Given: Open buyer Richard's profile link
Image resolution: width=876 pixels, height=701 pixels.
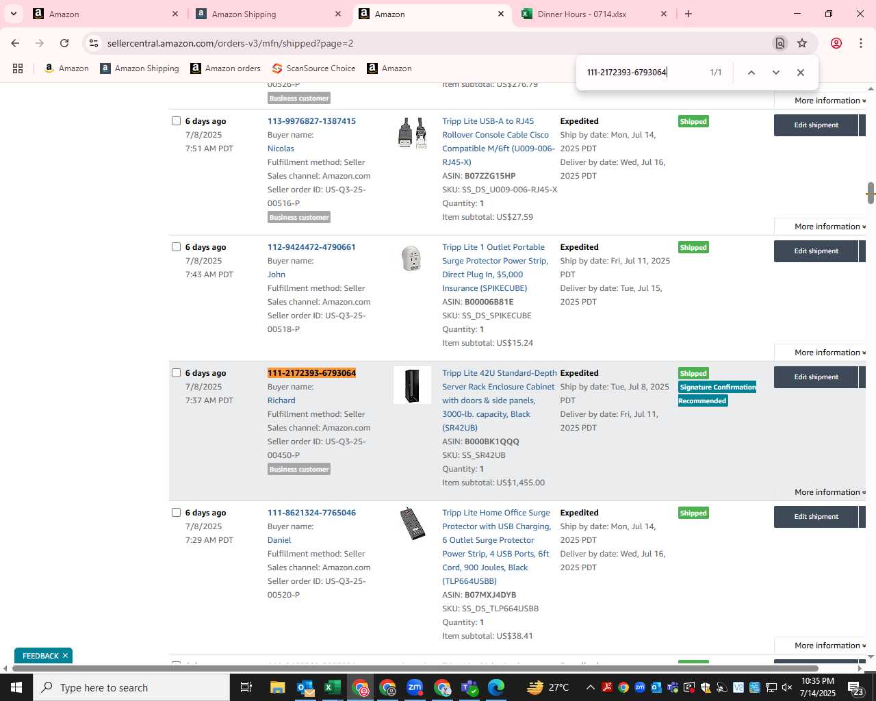Looking at the screenshot, I should [281, 400].
